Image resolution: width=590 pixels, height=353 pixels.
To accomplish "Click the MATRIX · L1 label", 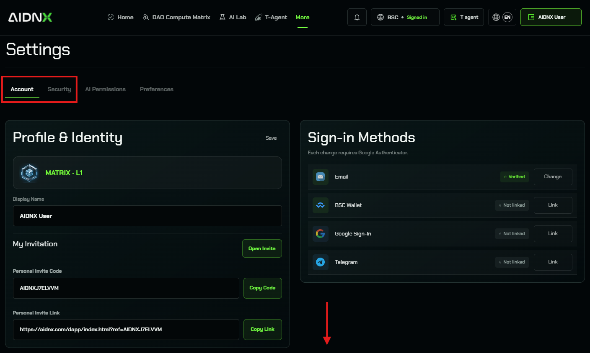I will pos(64,173).
